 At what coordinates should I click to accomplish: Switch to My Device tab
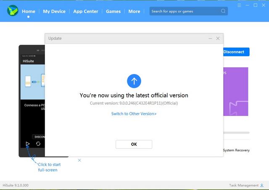click(54, 11)
